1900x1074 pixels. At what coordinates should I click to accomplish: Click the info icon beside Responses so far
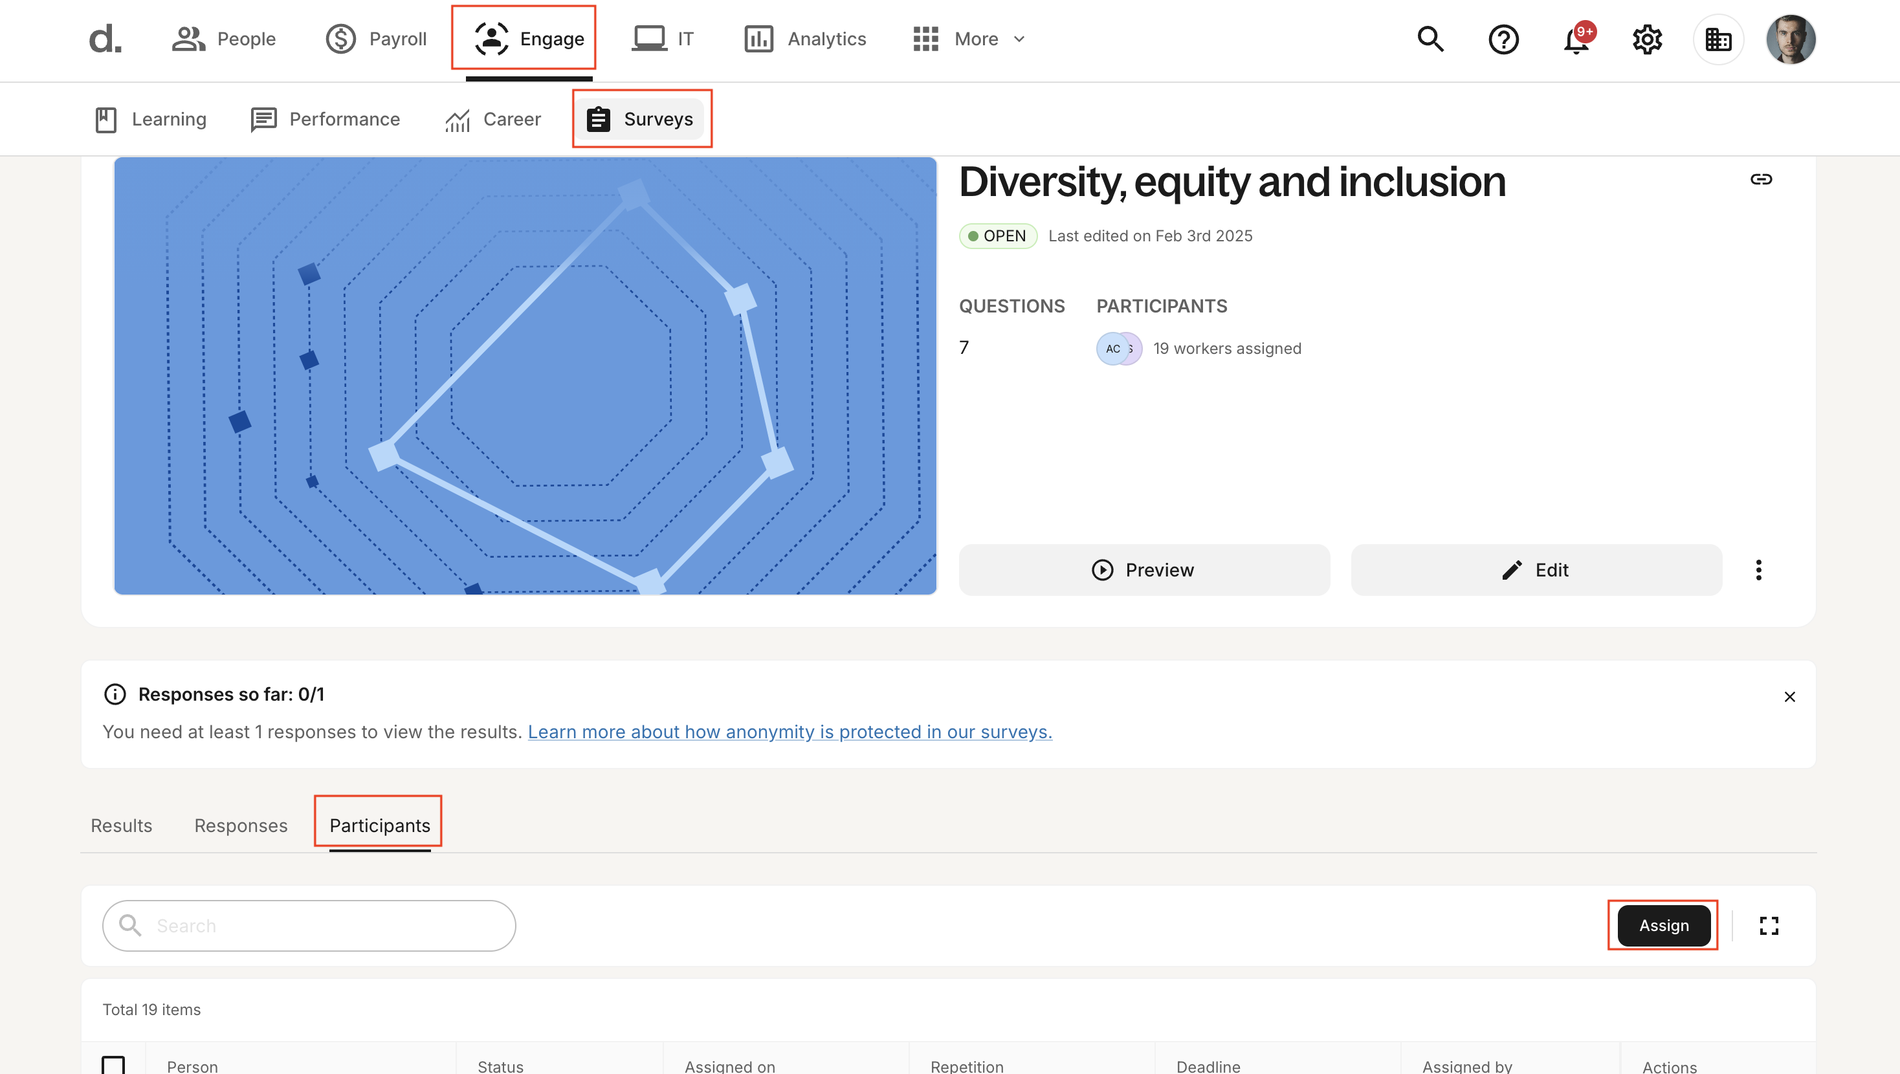(x=115, y=694)
